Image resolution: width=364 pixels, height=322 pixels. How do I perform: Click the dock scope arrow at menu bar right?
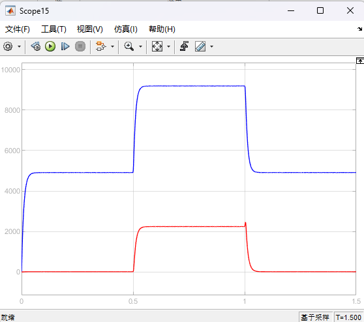tap(359, 29)
